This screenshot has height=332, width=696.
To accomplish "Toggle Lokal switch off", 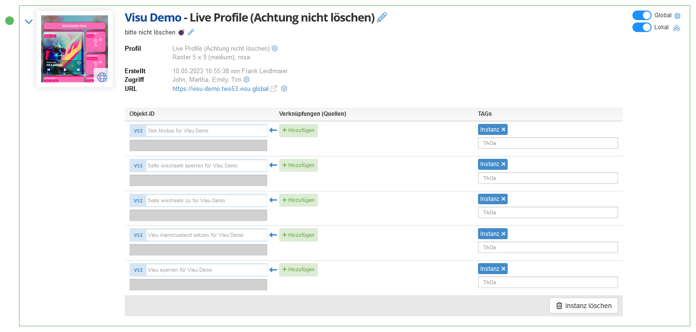I will [642, 27].
